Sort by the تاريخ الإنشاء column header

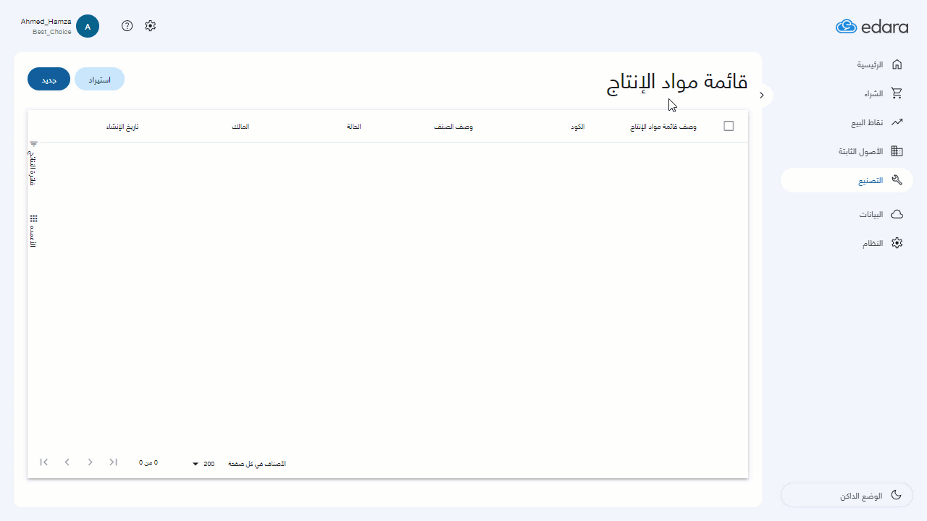[122, 127]
